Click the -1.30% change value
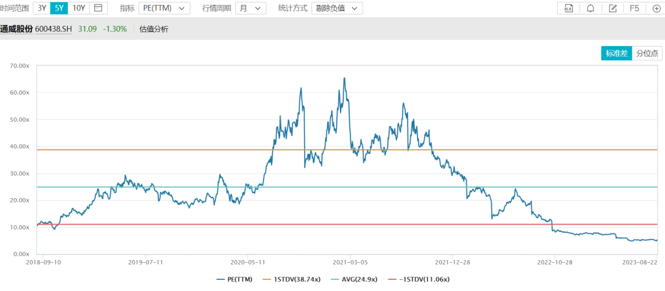665x291 pixels. tap(115, 30)
